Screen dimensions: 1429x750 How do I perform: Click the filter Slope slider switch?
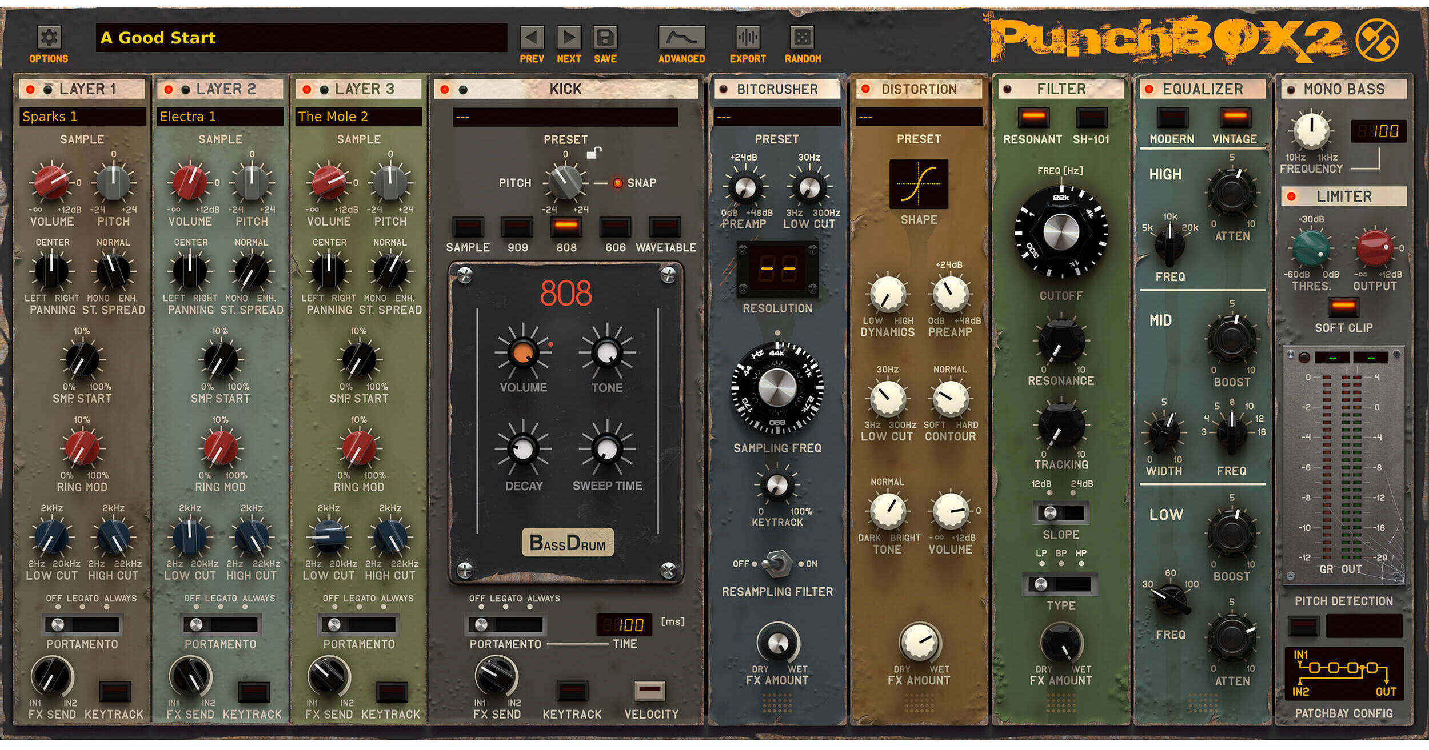1061,512
